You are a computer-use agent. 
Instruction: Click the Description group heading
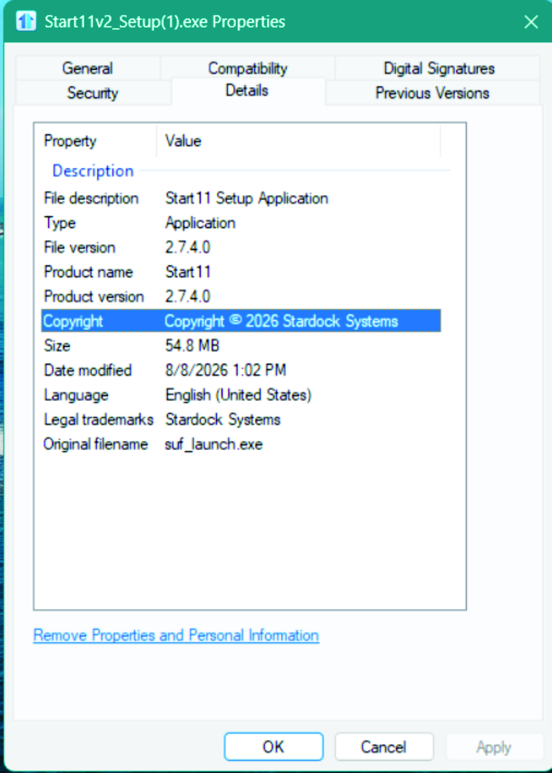coord(93,170)
